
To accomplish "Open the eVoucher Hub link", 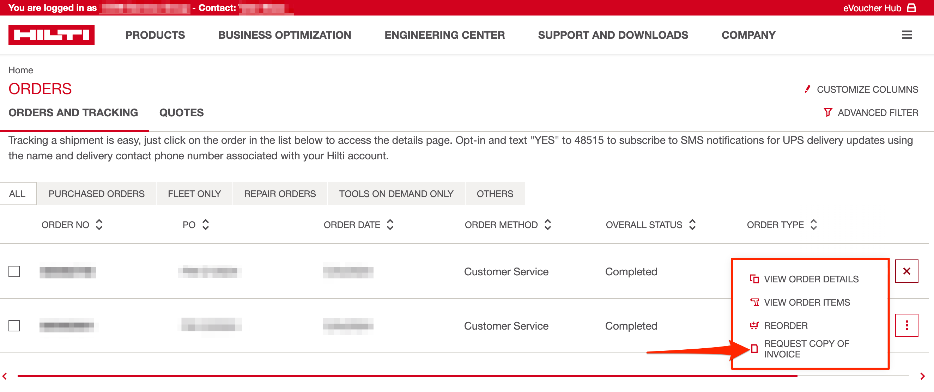I will coord(872,8).
